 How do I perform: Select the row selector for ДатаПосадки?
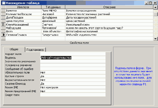[x=3, y=17]
